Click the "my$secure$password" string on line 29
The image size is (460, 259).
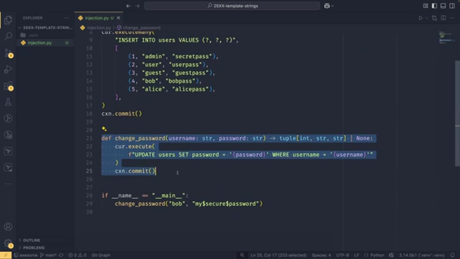[x=226, y=204]
